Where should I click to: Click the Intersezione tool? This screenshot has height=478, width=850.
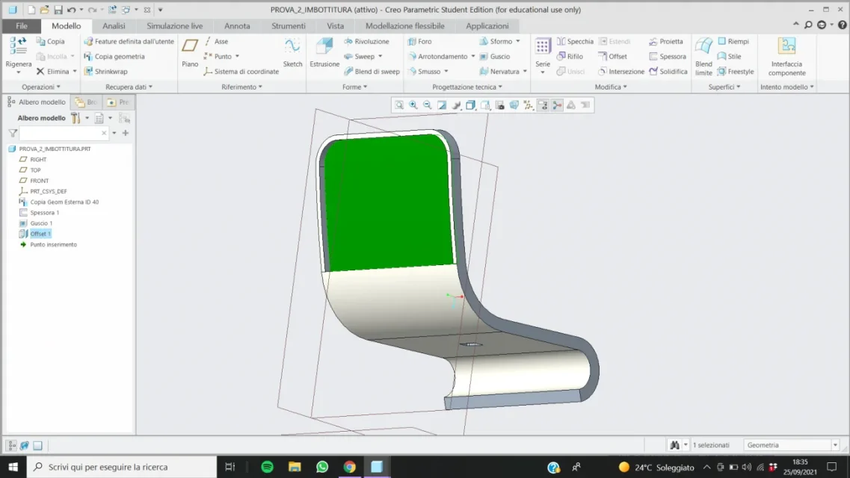click(621, 72)
